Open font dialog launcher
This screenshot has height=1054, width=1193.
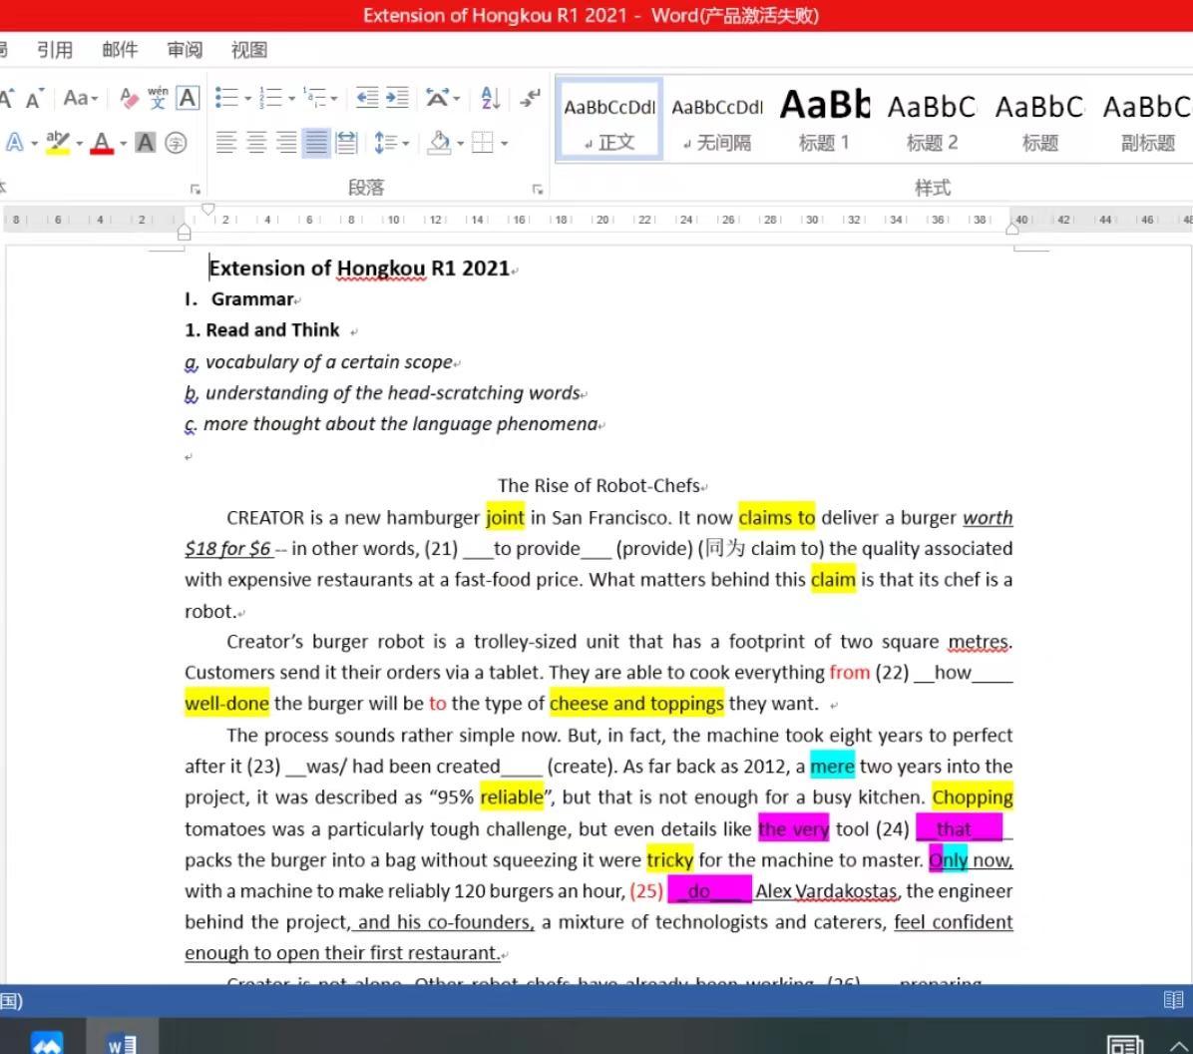click(x=196, y=189)
